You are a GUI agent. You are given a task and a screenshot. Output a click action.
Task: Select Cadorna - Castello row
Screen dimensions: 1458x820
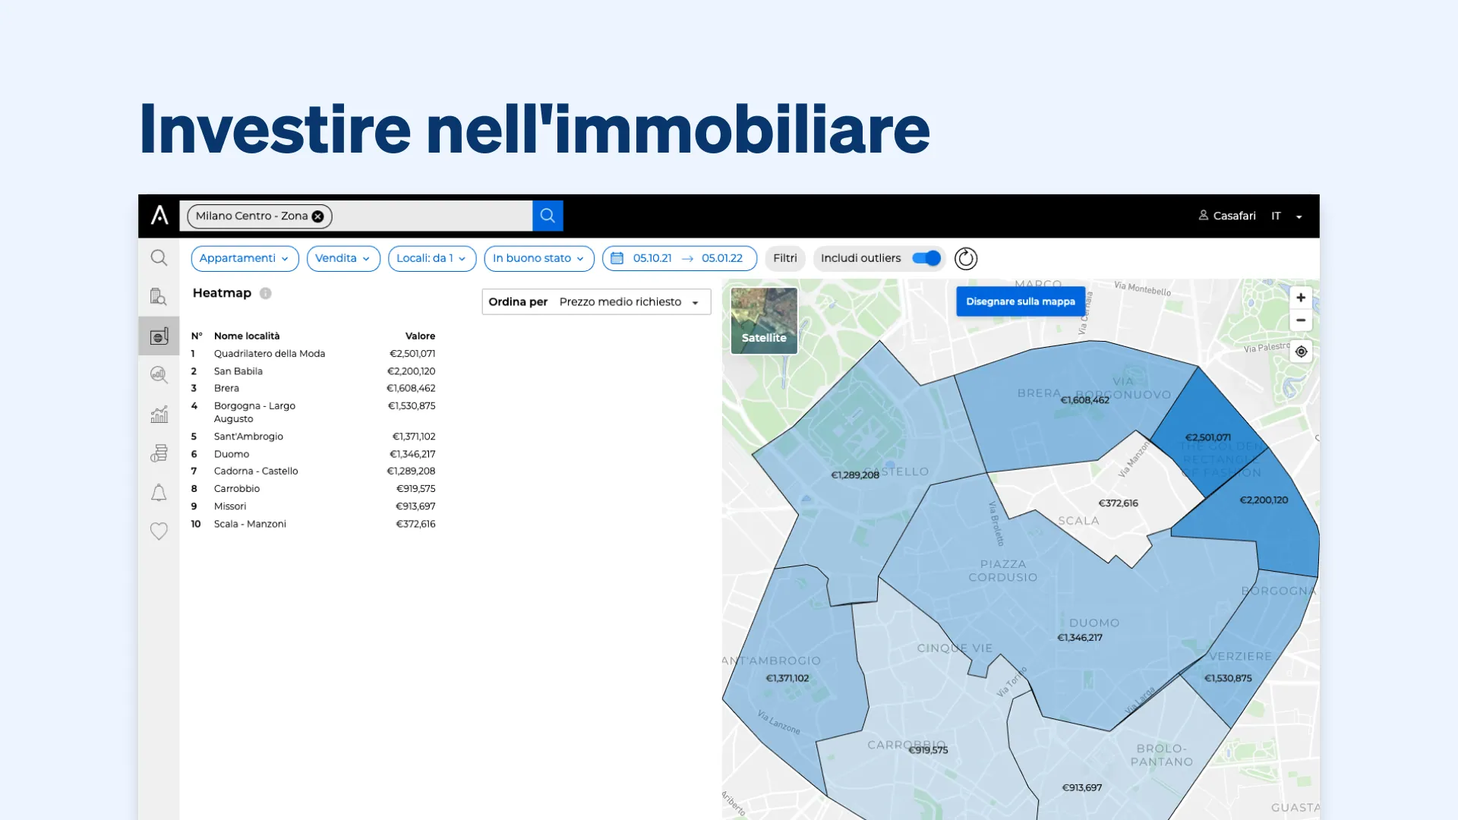point(313,471)
